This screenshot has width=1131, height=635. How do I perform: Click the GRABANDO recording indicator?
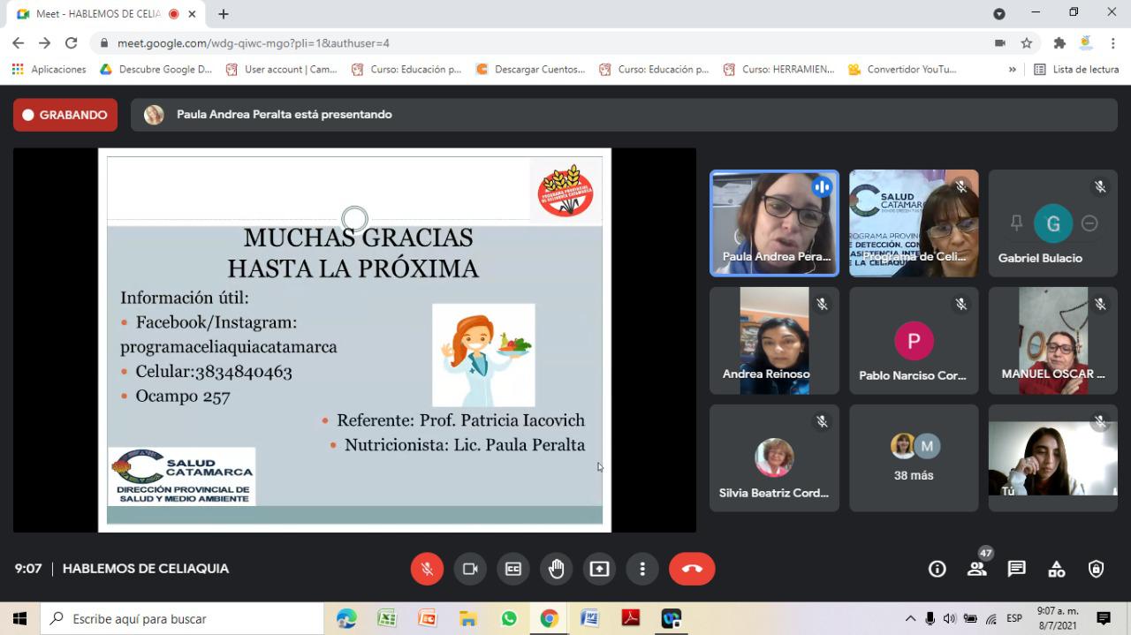click(65, 115)
